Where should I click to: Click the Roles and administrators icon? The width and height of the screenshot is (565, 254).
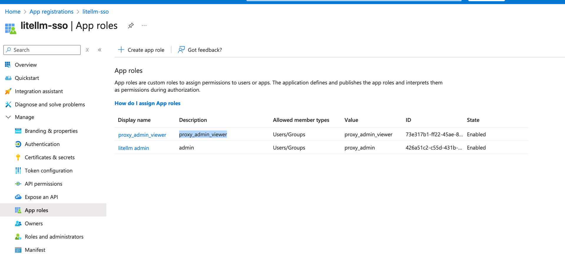(18, 237)
